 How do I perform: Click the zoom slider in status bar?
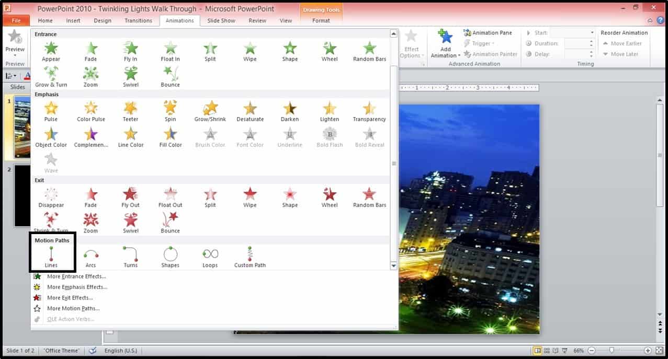pos(612,351)
